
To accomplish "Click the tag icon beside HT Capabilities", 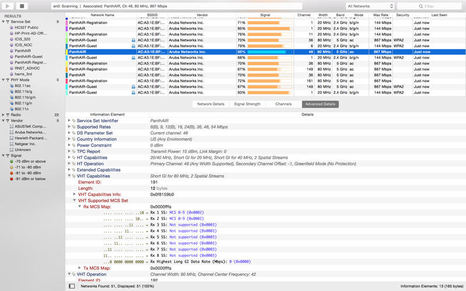I will click(x=74, y=158).
